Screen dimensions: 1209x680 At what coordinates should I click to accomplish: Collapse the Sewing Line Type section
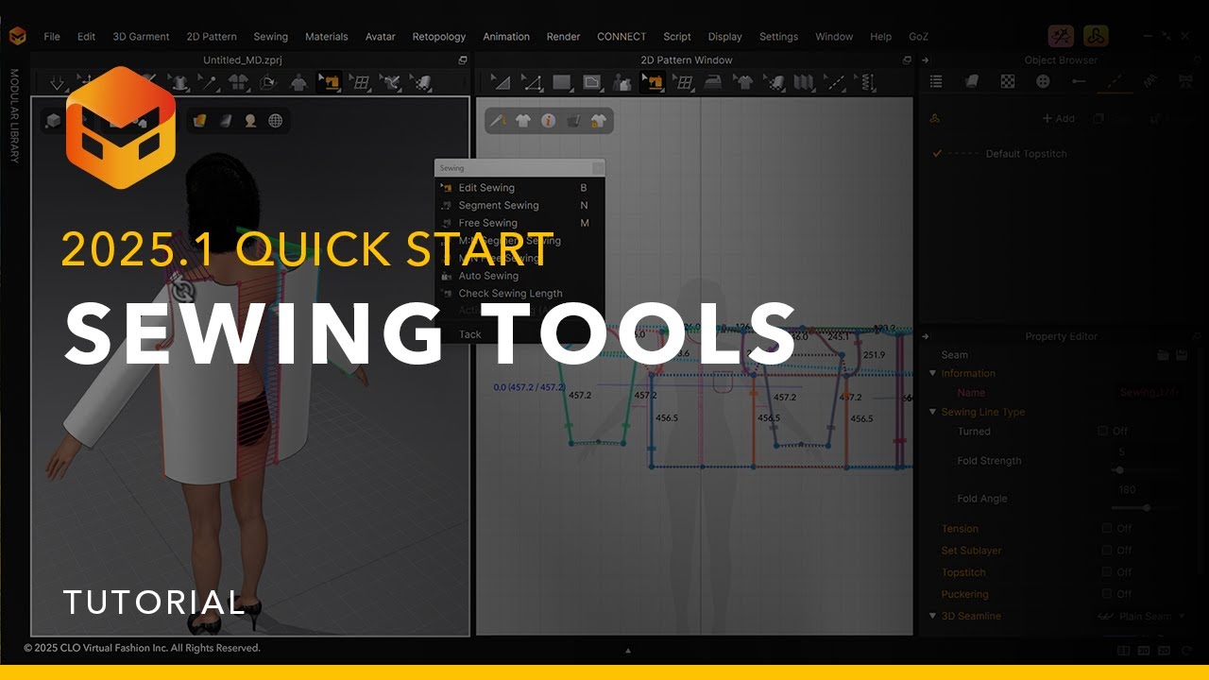point(933,412)
